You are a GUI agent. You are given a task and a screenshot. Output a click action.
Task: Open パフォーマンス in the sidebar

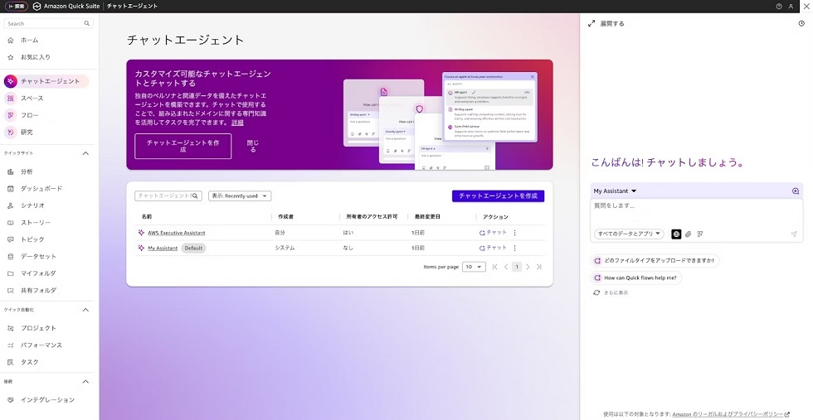pos(41,345)
